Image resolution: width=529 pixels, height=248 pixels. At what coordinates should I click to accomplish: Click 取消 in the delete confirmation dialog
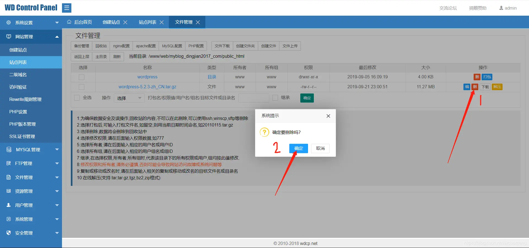320,148
